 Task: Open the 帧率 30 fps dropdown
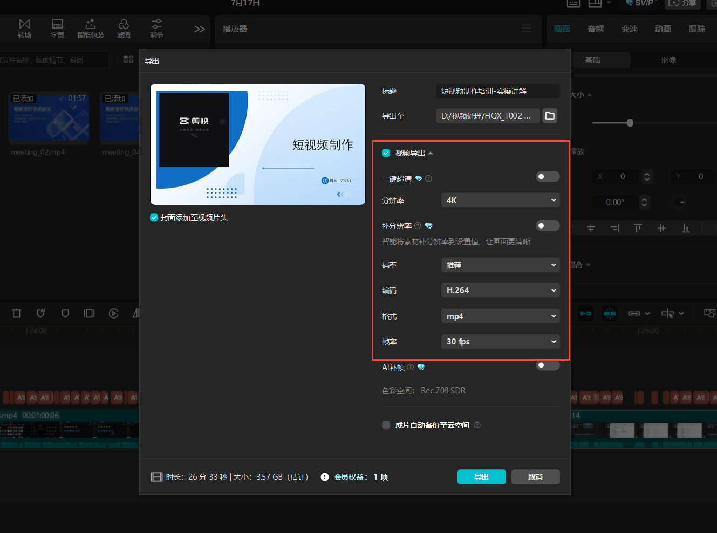pyautogui.click(x=500, y=342)
